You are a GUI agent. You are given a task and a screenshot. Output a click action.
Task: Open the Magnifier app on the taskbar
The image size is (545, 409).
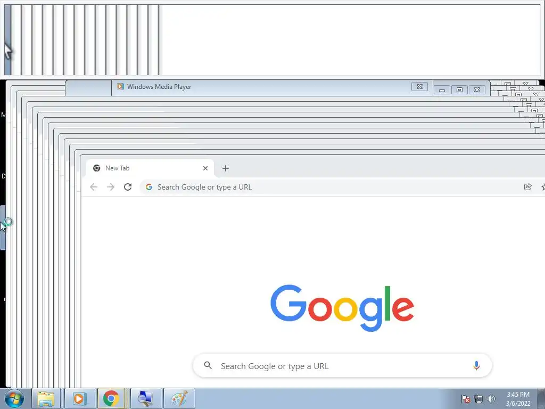coord(146,398)
